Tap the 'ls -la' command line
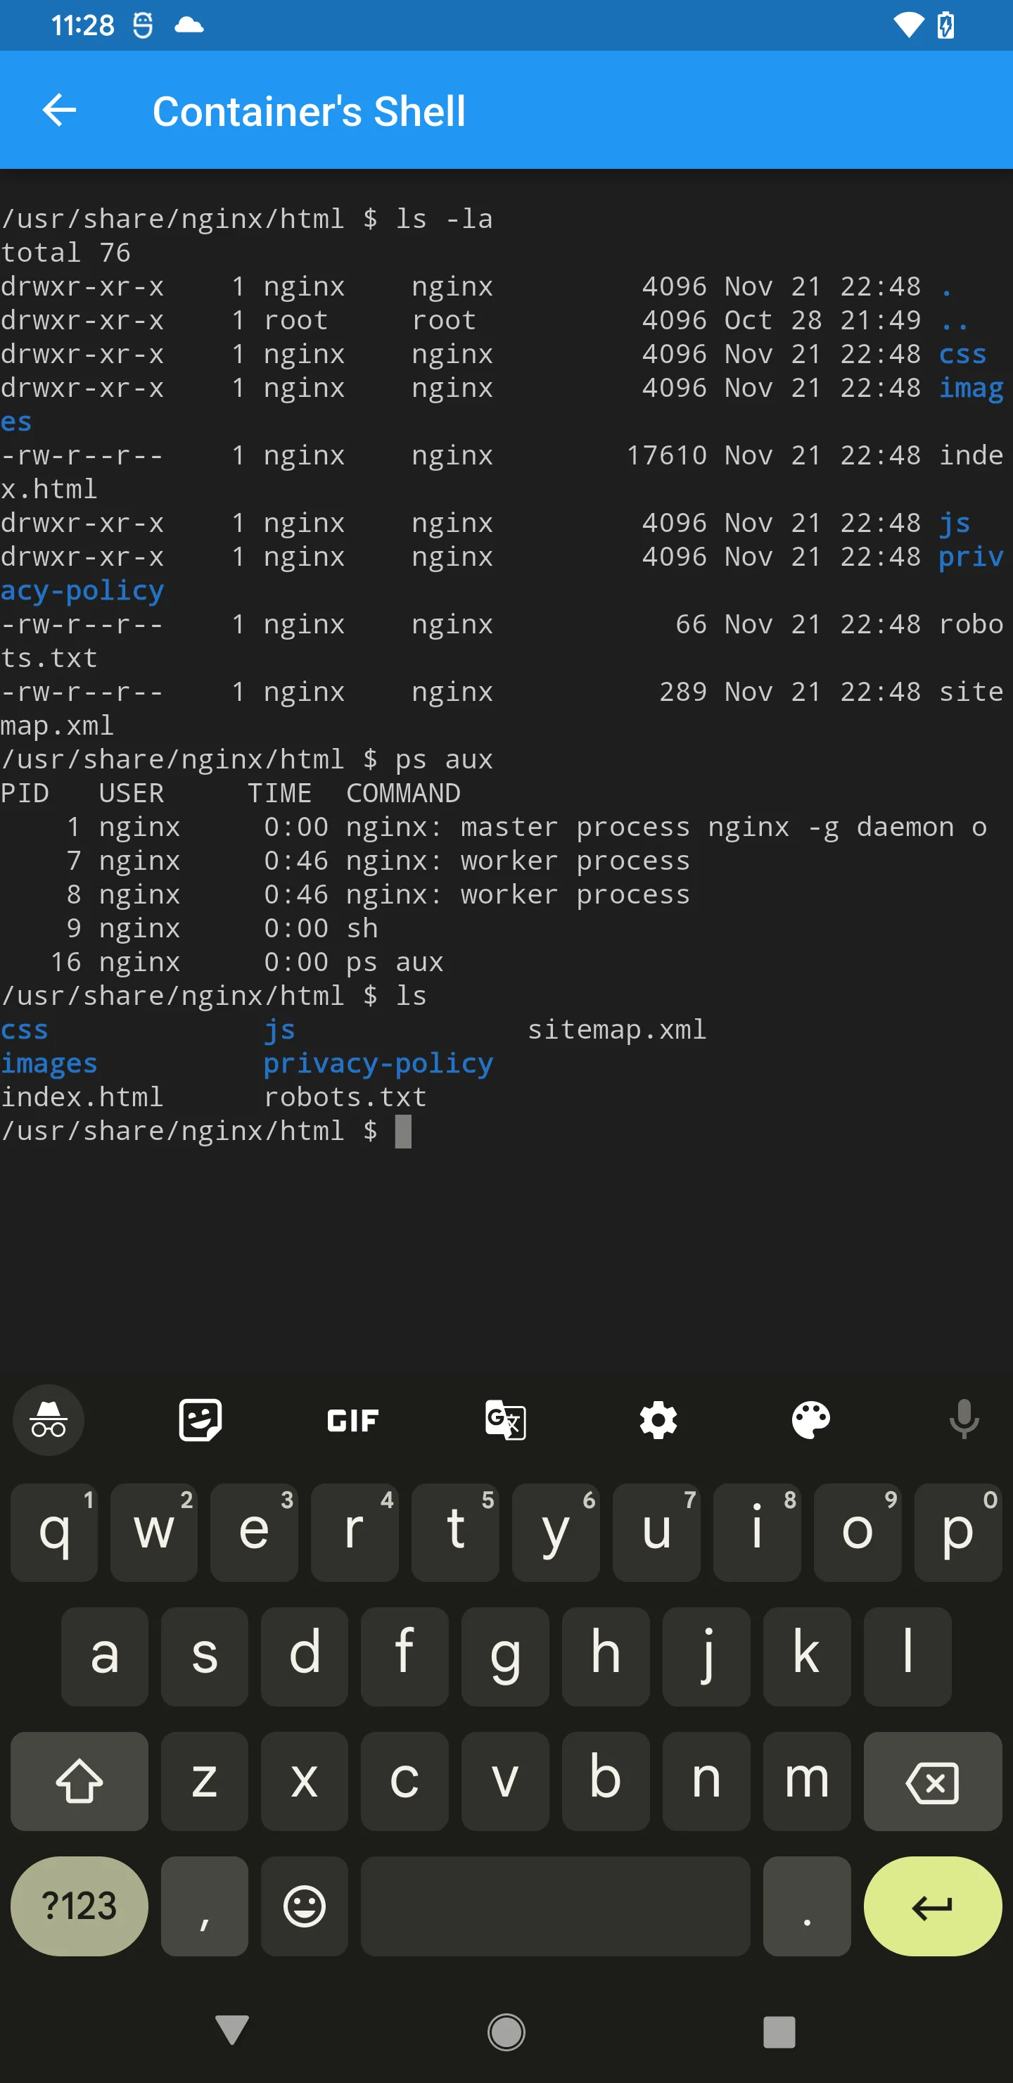Viewport: 1013px width, 2083px height. click(247, 219)
